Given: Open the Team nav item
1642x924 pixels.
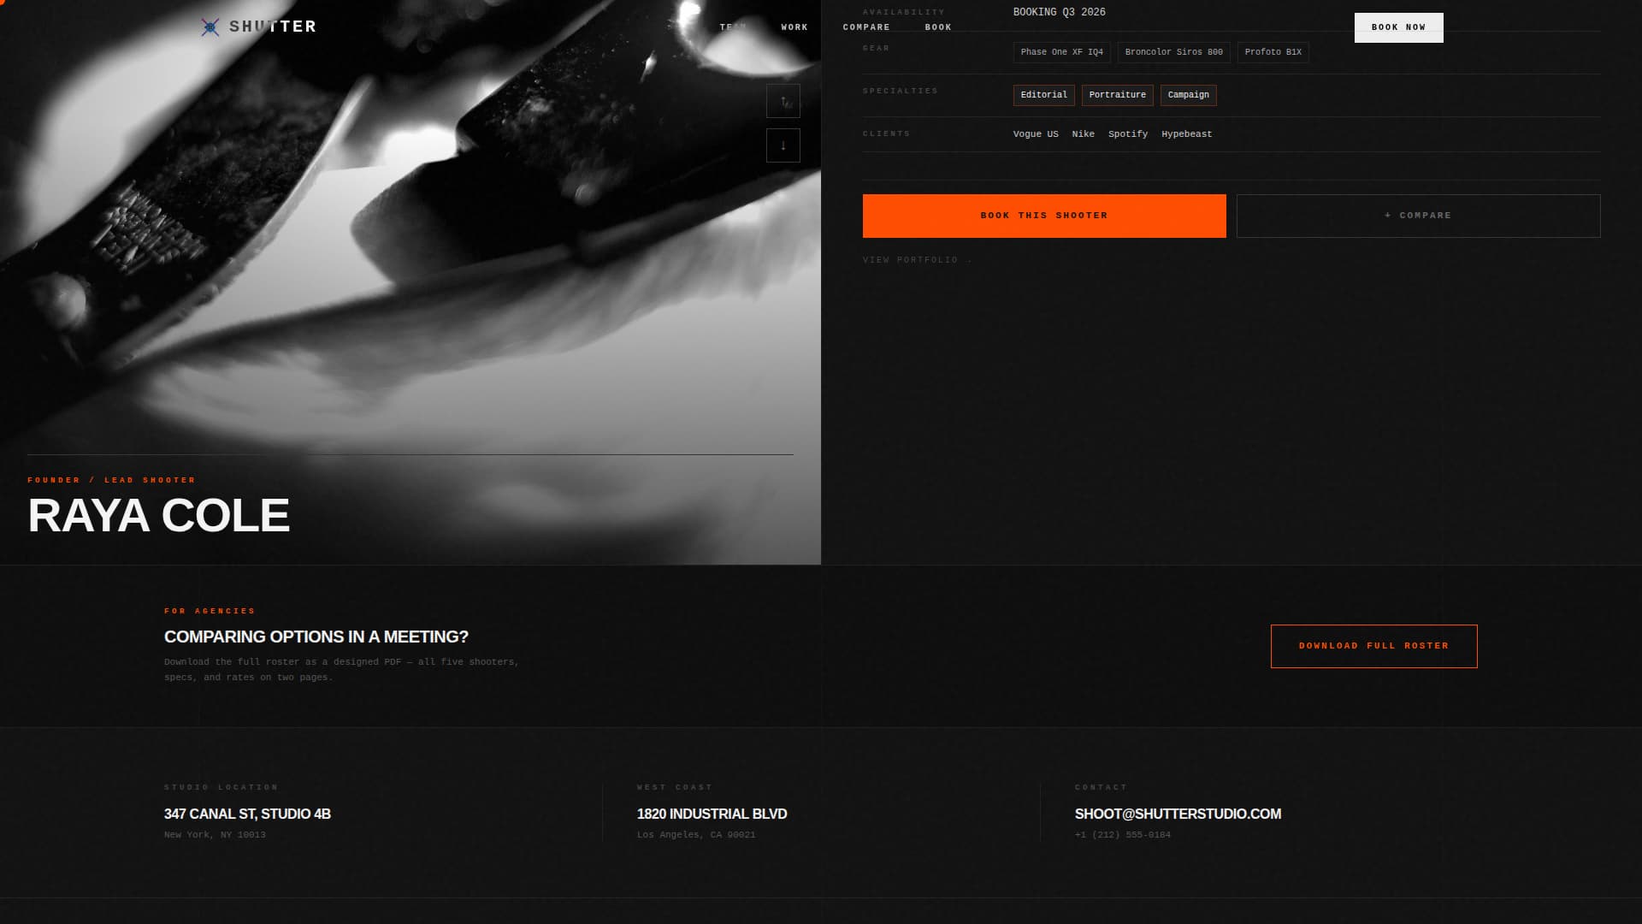Looking at the screenshot, I should coord(733,27).
